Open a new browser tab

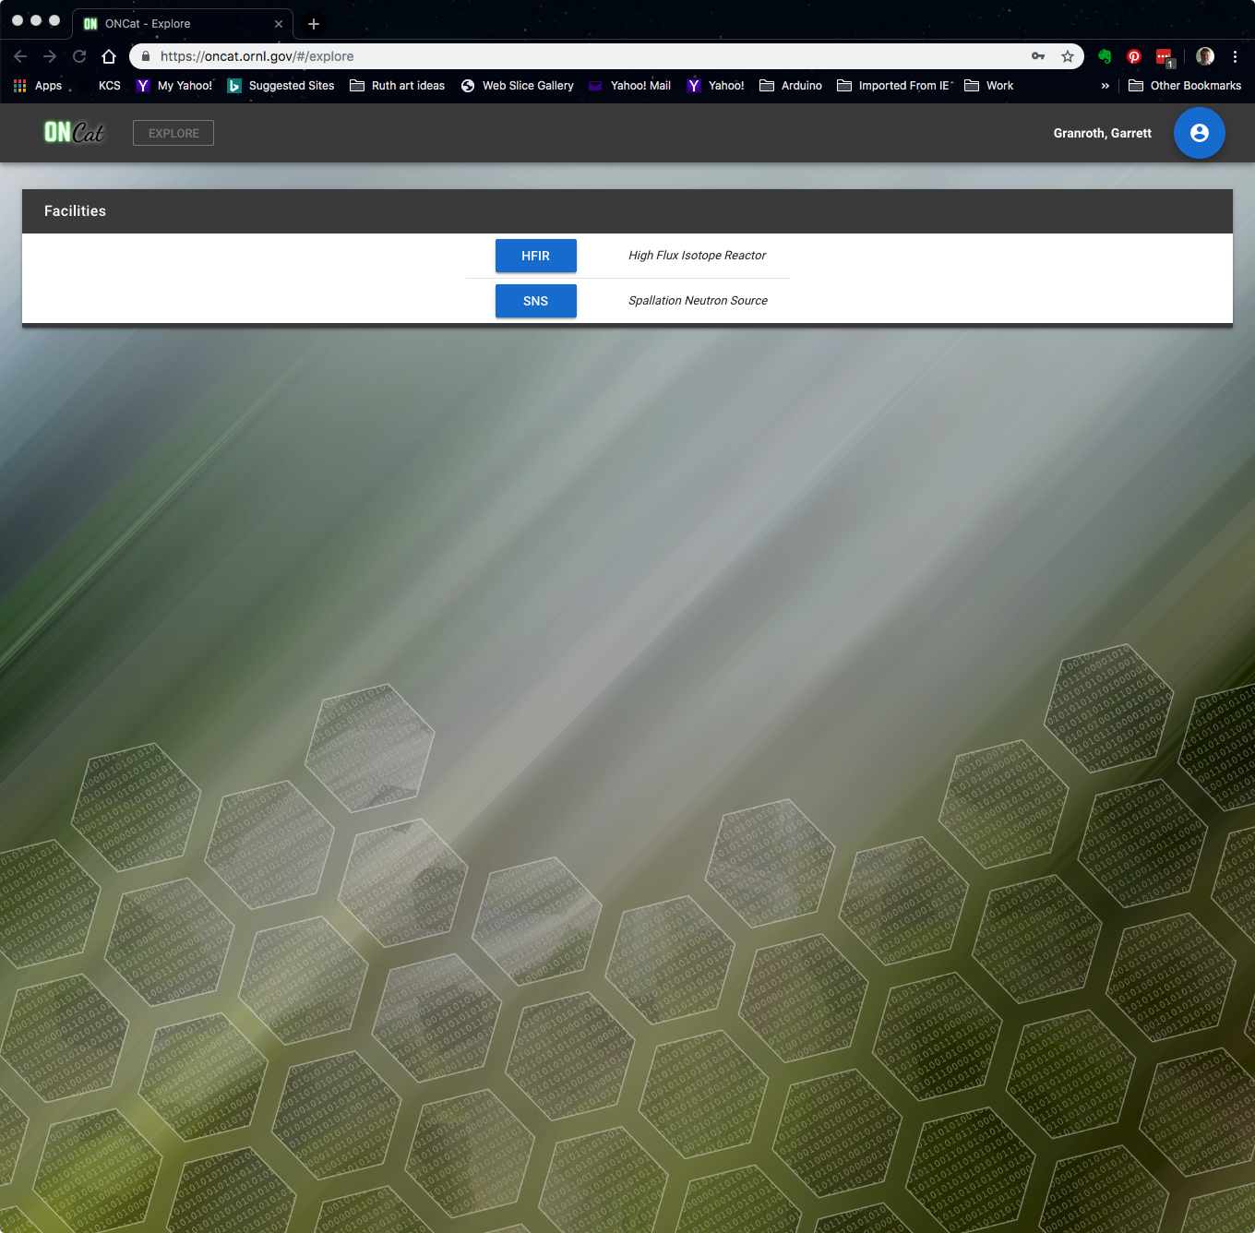pyautogui.click(x=314, y=24)
